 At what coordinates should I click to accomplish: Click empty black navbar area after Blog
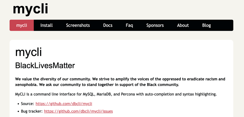222,25
